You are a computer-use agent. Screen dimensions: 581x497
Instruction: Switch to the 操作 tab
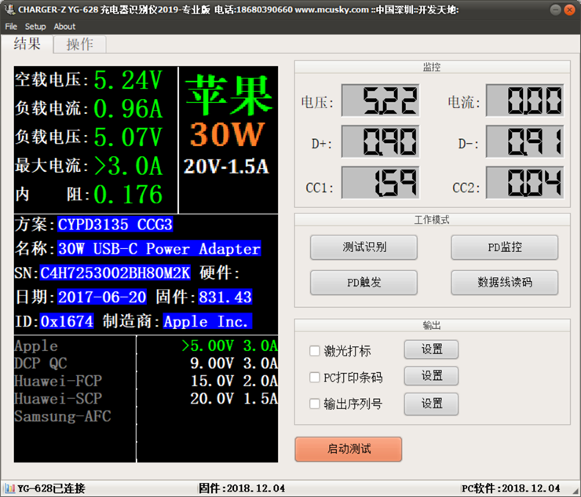point(79,45)
